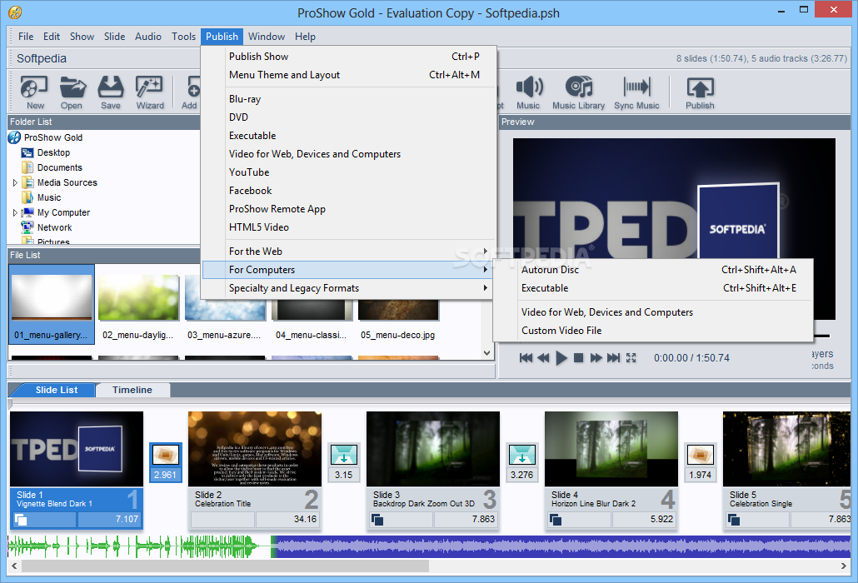Open the For the Web submenu
The width and height of the screenshot is (858, 583).
pos(349,252)
